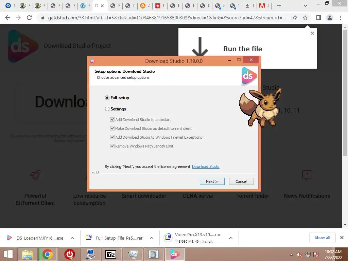
Task: Switch to the WordPress tab
Action: (85, 6)
